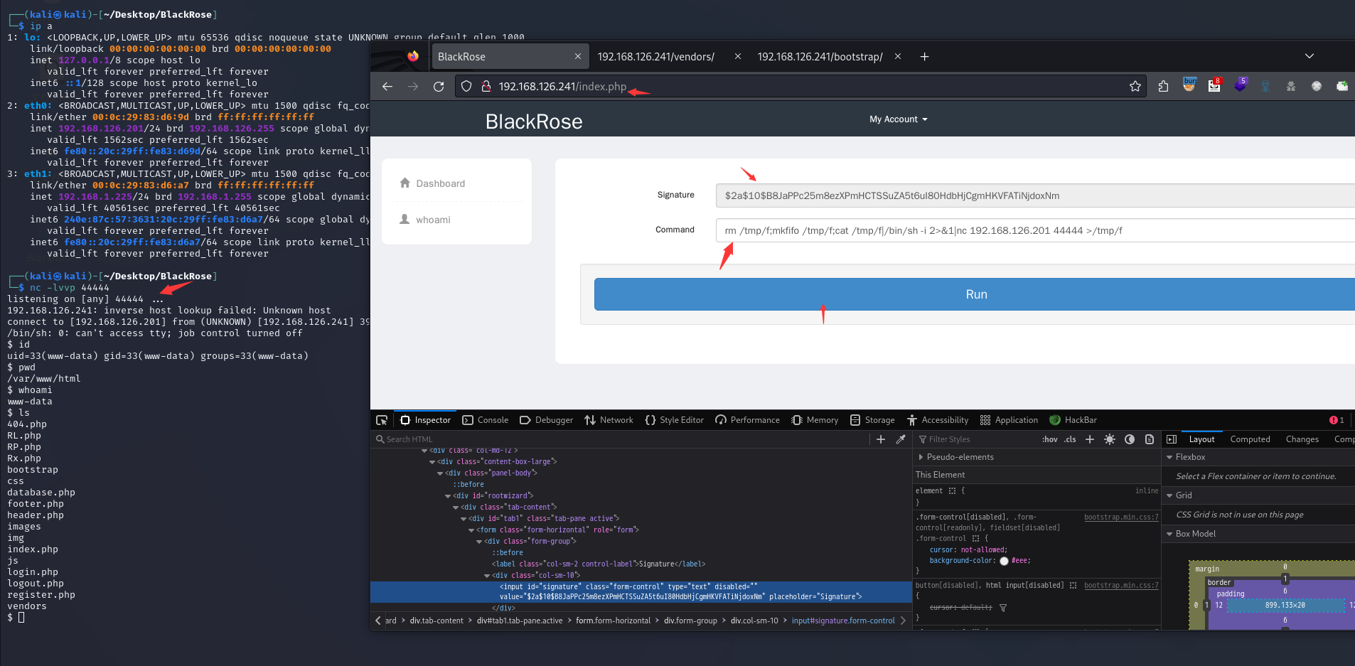Toggle print media simulation page icon
The width and height of the screenshot is (1355, 666).
pos(1150,439)
